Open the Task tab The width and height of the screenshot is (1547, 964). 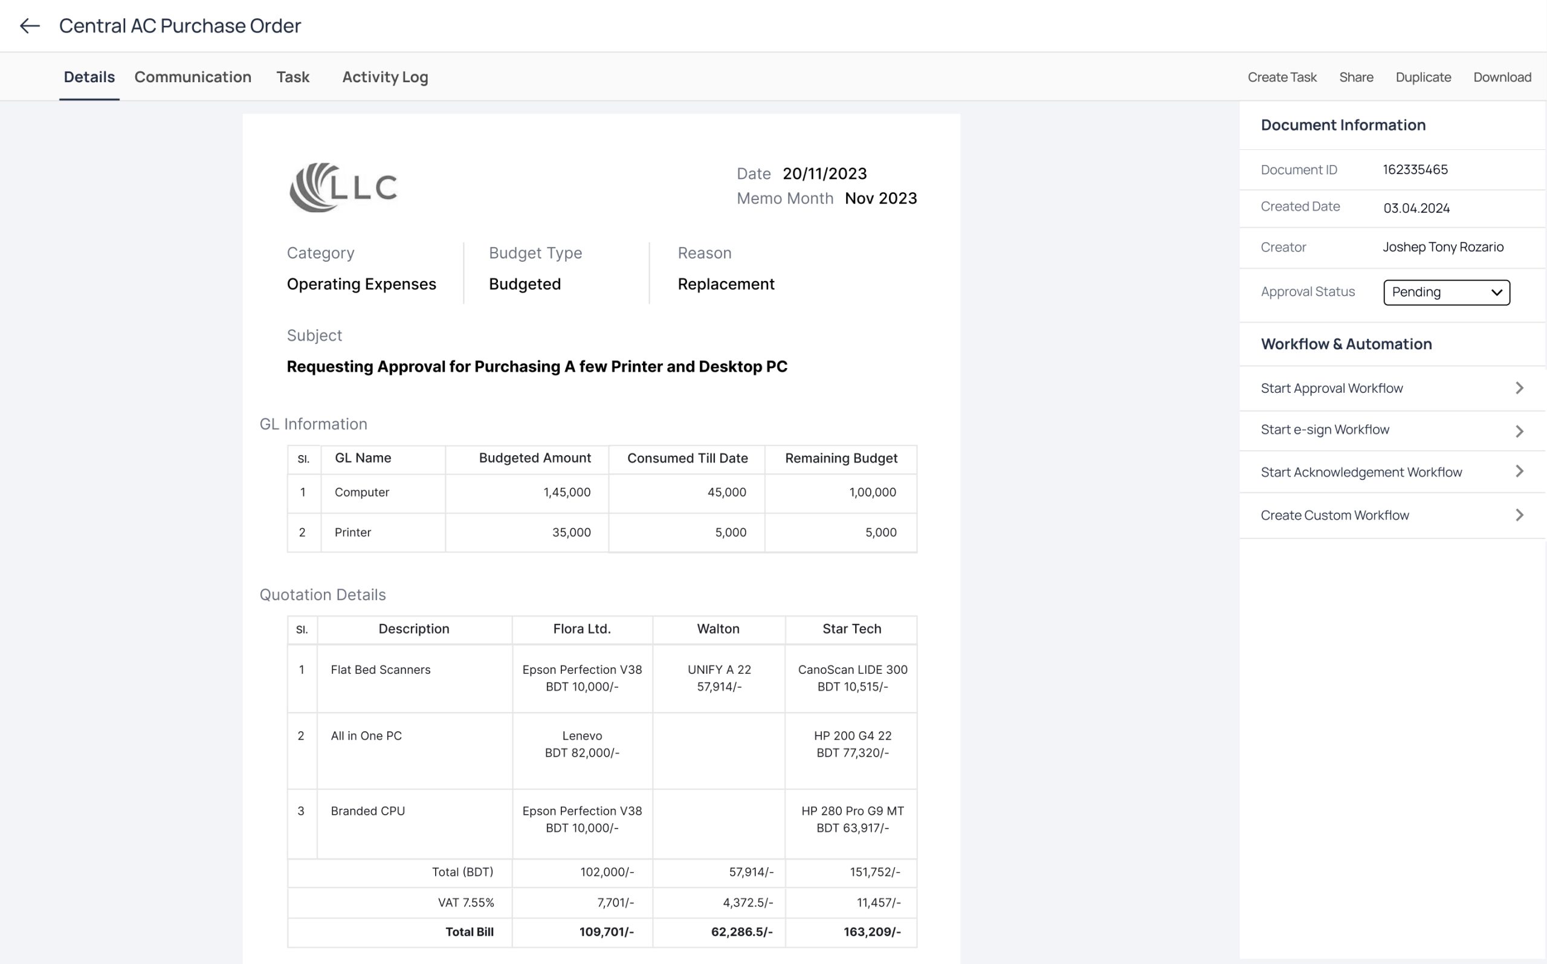(x=292, y=77)
